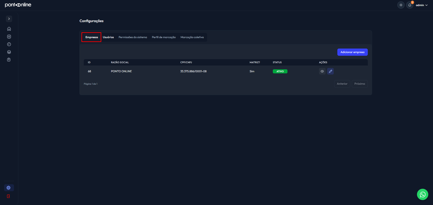Go to the Perfil de marcação tab
Screen dimensions: 433x205
pos(164,37)
